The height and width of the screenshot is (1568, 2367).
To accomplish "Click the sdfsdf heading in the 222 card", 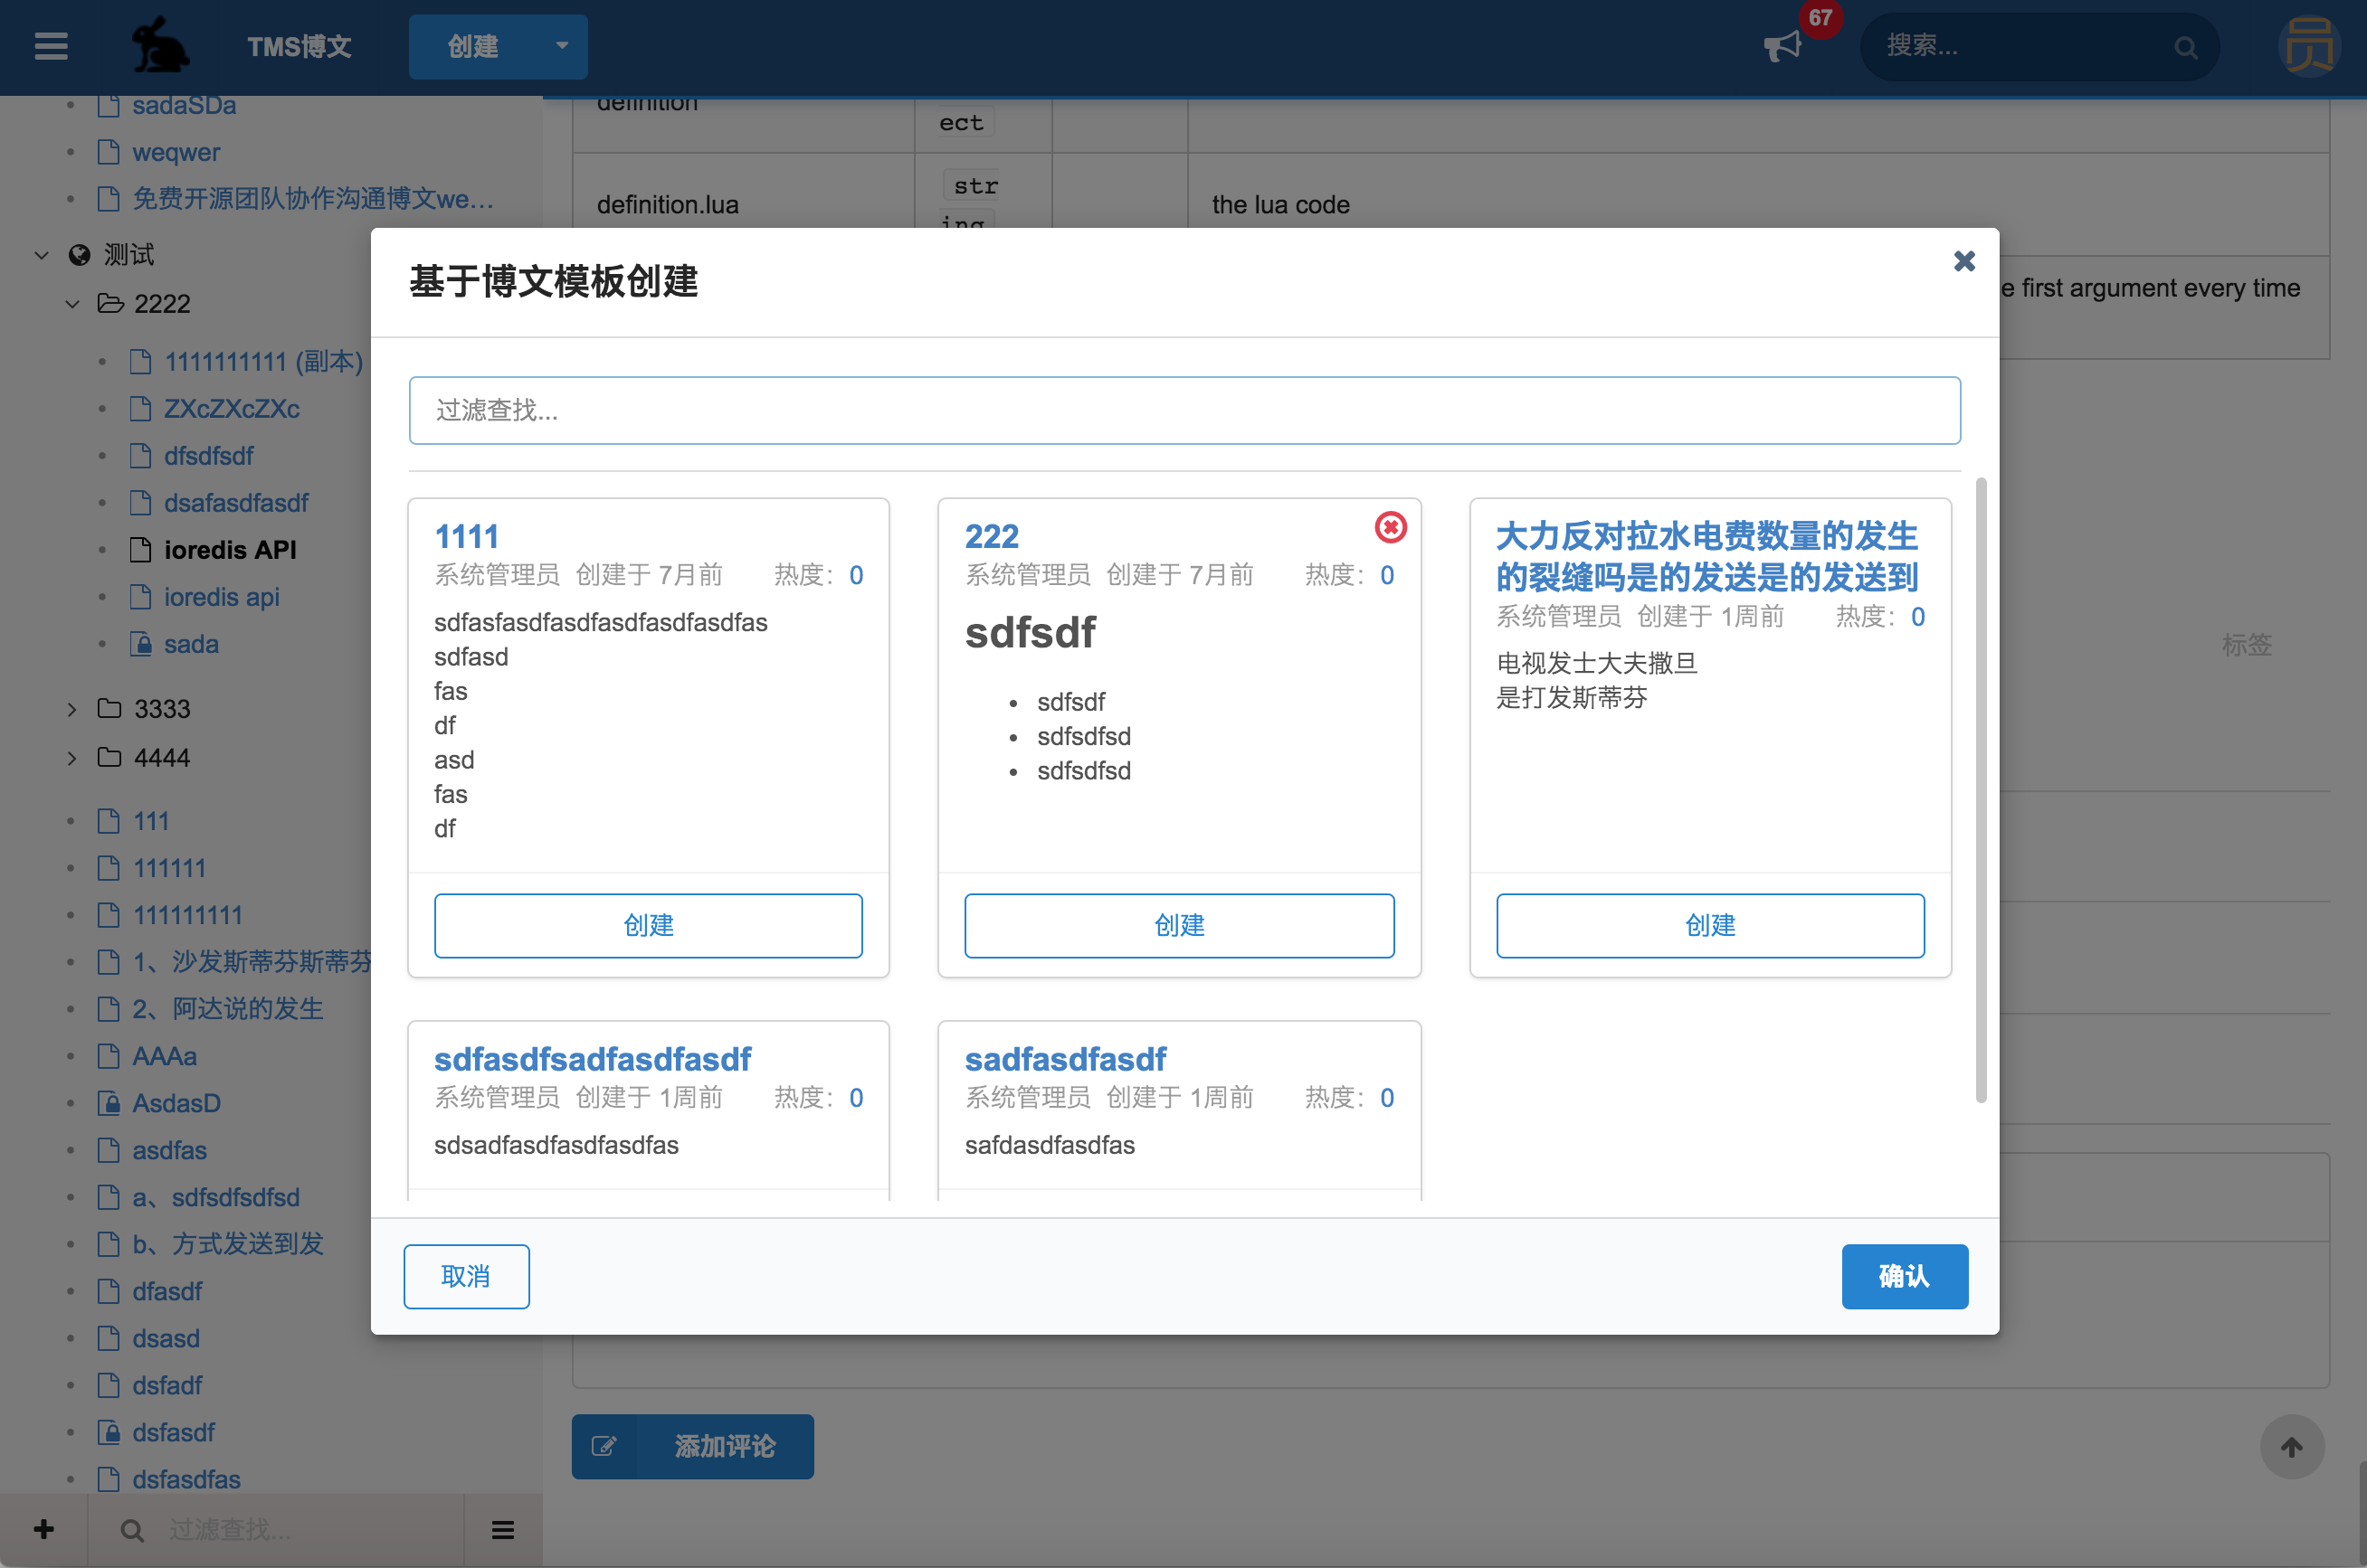I will point(1031,633).
